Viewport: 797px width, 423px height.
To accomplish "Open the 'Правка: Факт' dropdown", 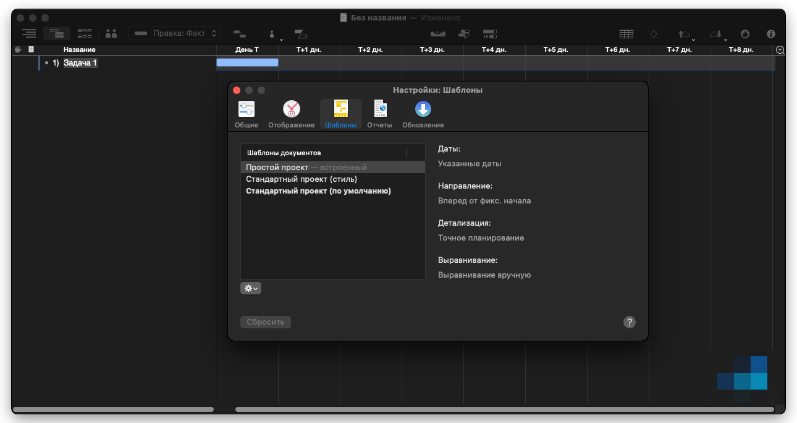I will point(175,33).
